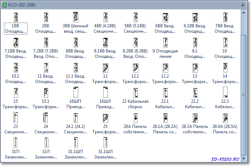Pick the 23 Секционн... shape
The height and width of the screenshot is (166, 251).
point(15,124)
